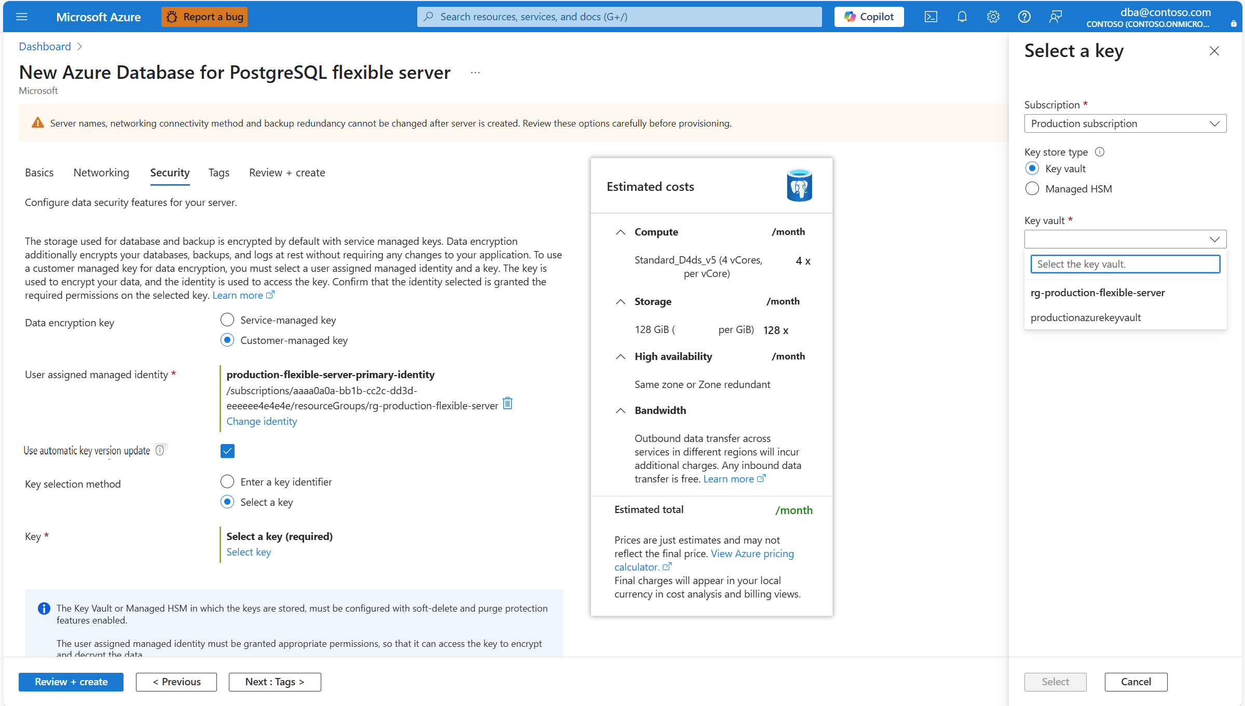The height and width of the screenshot is (706, 1245).
Task: Open the help question mark menu
Action: click(x=1024, y=17)
